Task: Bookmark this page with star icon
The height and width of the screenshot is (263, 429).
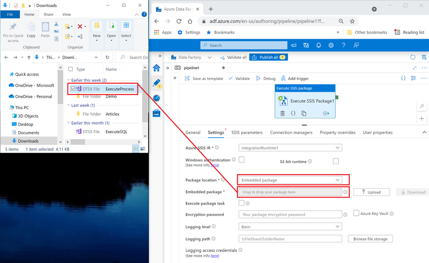Action: pyautogui.click(x=352, y=21)
